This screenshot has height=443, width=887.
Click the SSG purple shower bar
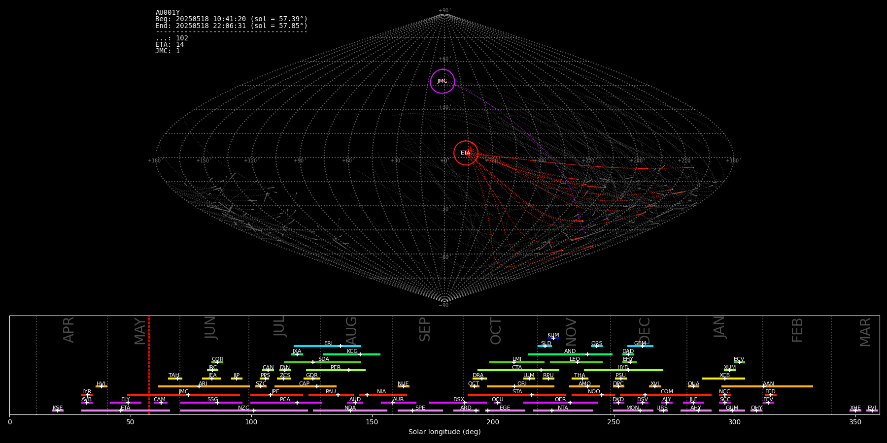[211, 403]
